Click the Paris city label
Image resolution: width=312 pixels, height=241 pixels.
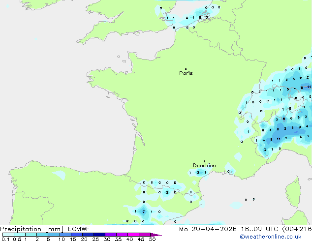[x=186, y=73]
